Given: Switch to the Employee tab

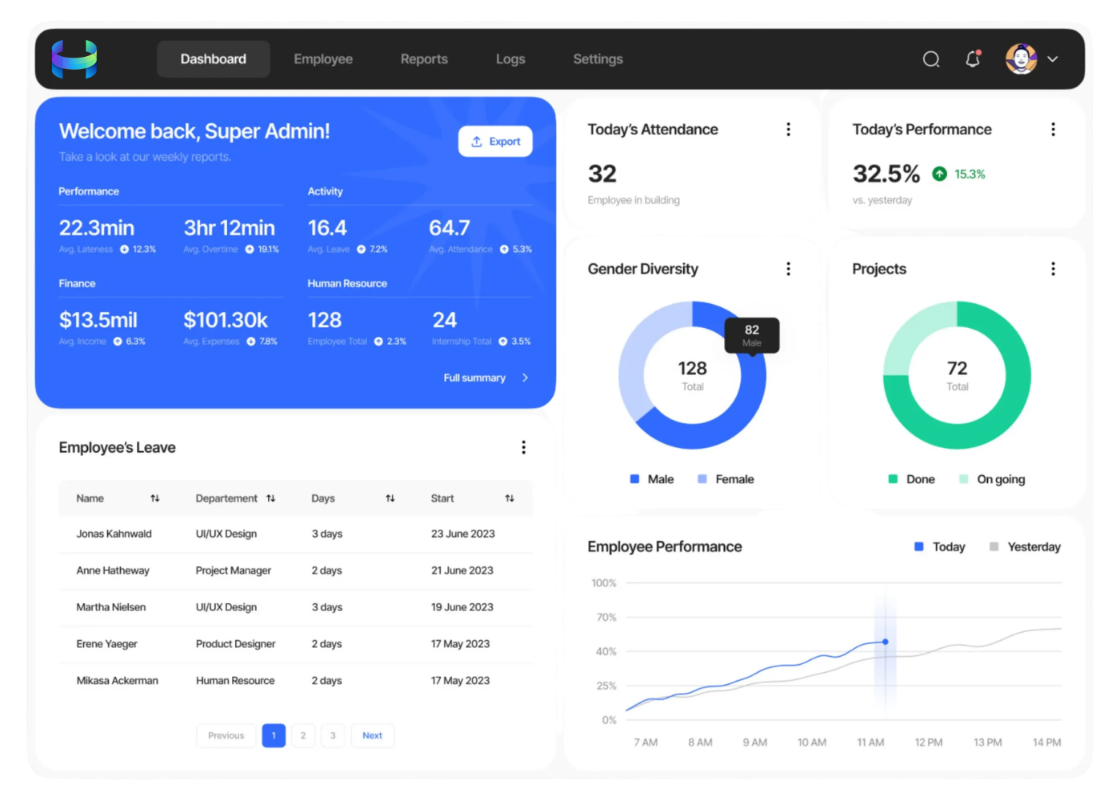Looking at the screenshot, I should coord(323,59).
